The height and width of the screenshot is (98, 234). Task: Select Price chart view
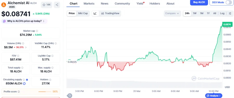(x=72, y=14)
